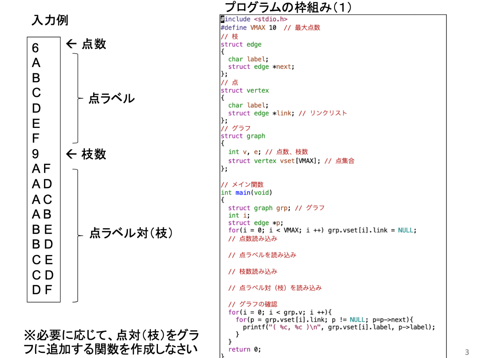Click the arrow pointing to 枝数
Screen dimensions: 499x358
[x=72, y=154]
